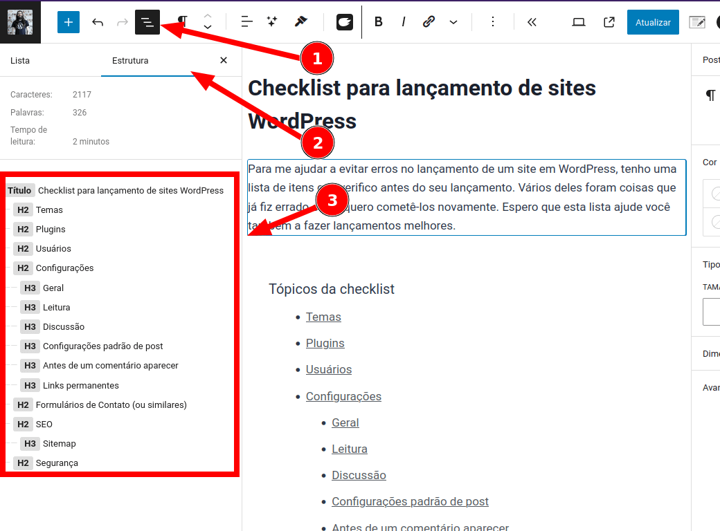Screen dimensions: 720x531
Task: Follow the Leitura link in content
Action: click(350, 449)
